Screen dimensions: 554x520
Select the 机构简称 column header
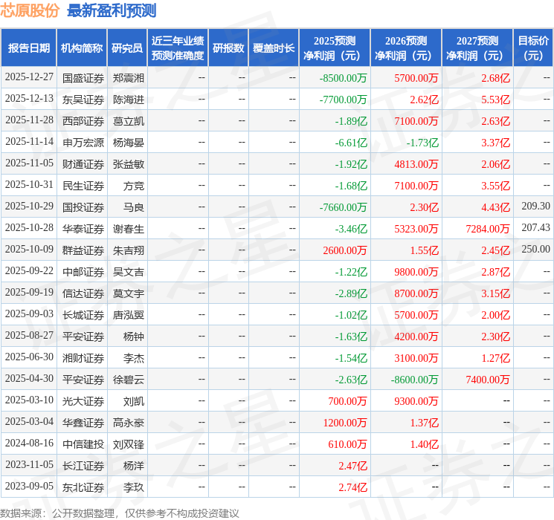click(x=82, y=48)
